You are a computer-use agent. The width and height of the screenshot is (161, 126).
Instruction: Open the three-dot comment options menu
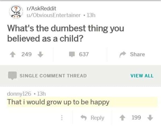[61, 117]
